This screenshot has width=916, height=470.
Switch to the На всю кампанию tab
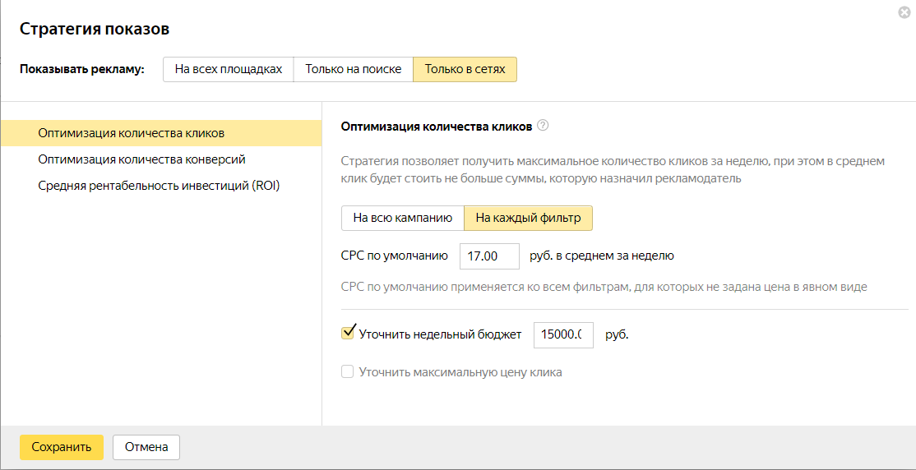click(x=402, y=219)
